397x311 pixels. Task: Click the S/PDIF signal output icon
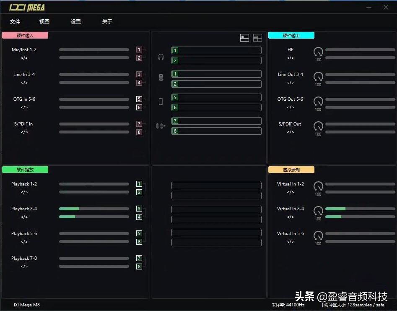pos(160,125)
